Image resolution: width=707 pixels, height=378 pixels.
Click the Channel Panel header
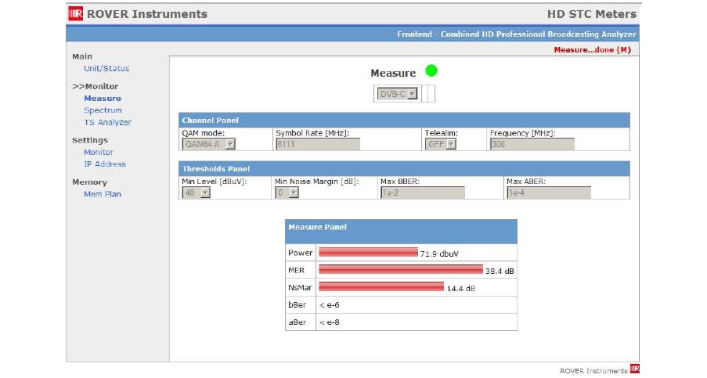coord(404,121)
